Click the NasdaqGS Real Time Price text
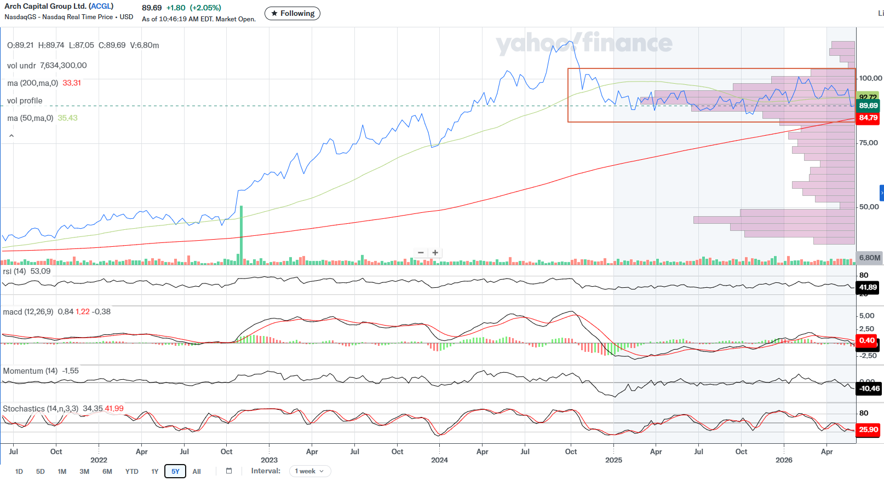Image resolution: width=884 pixels, height=481 pixels. click(68, 17)
